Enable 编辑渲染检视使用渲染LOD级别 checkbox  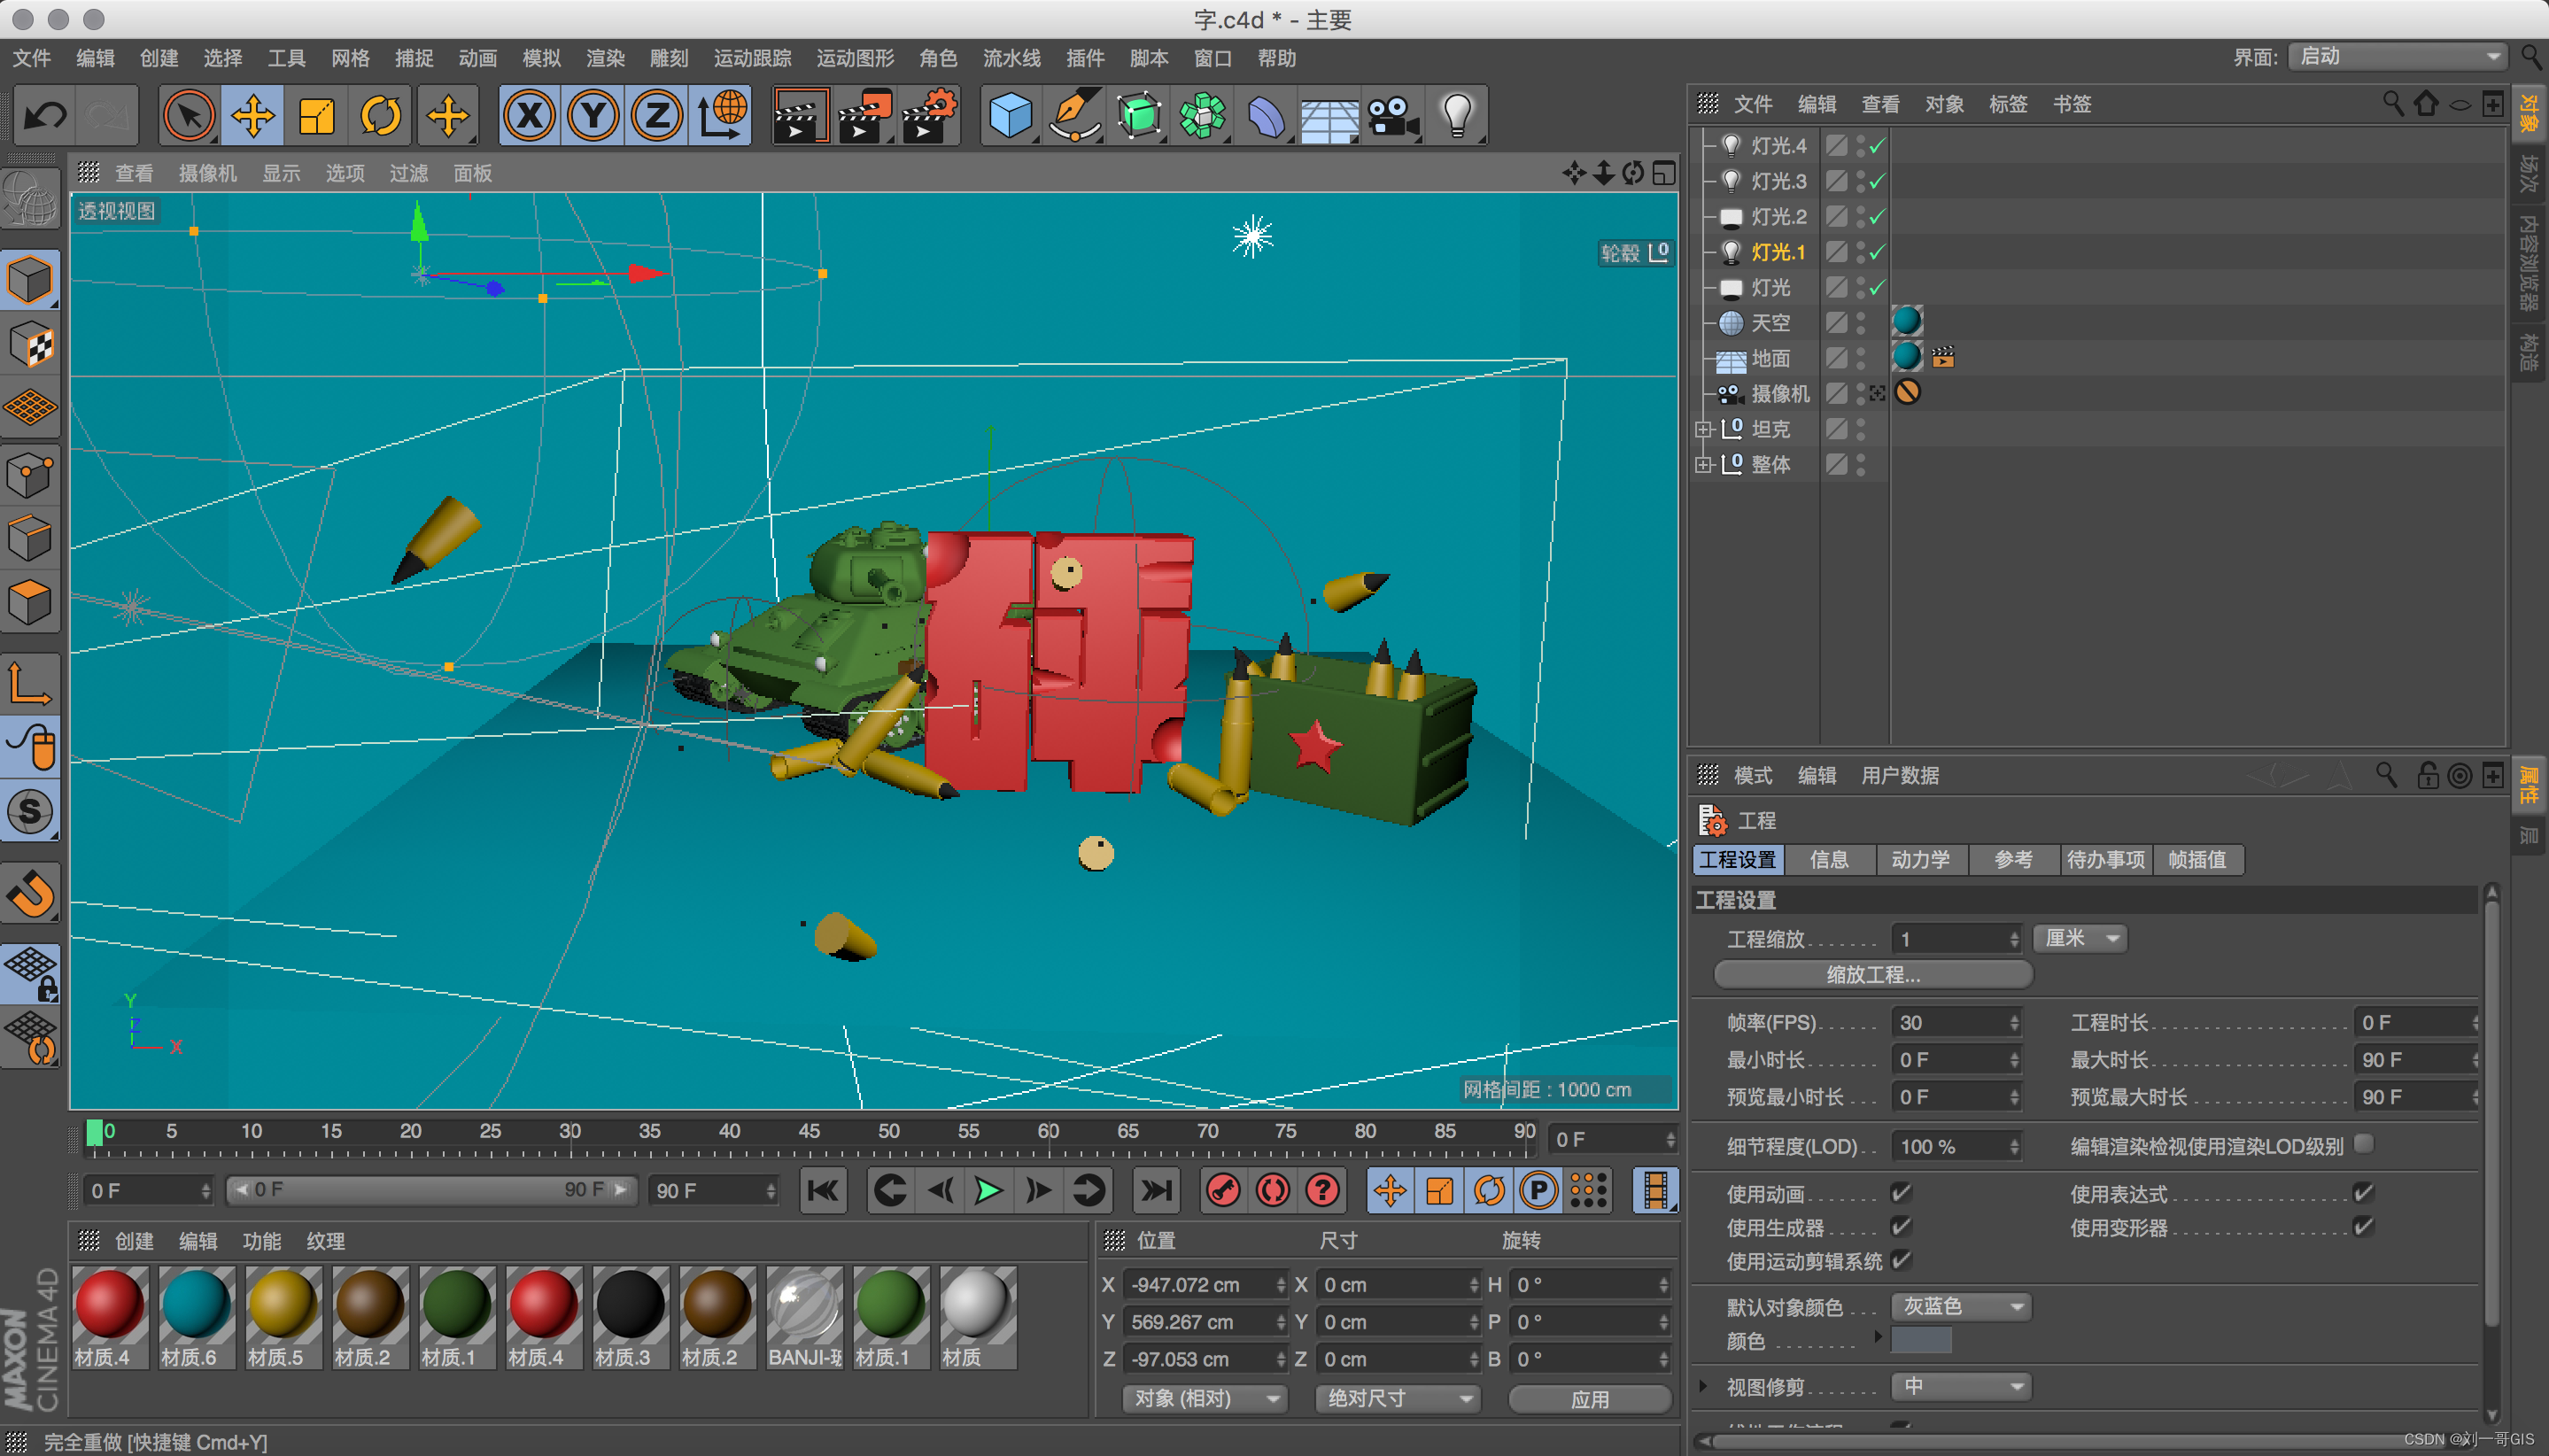click(x=2364, y=1144)
